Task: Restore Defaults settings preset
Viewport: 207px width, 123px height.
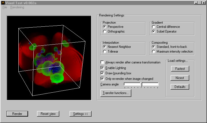Action: (180, 87)
